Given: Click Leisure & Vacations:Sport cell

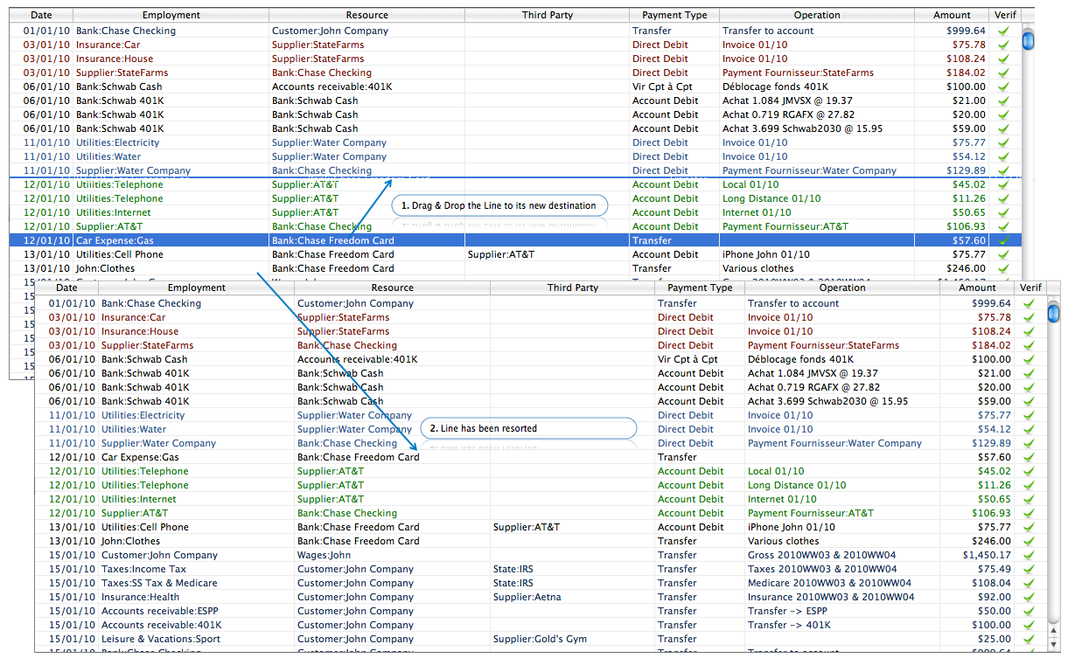Looking at the screenshot, I should (x=161, y=639).
